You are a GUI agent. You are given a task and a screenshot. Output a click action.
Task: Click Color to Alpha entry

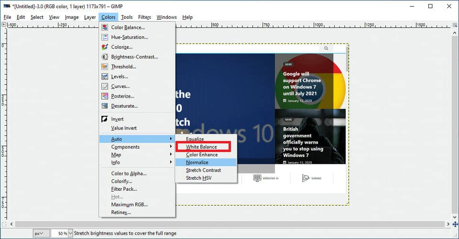pos(129,174)
